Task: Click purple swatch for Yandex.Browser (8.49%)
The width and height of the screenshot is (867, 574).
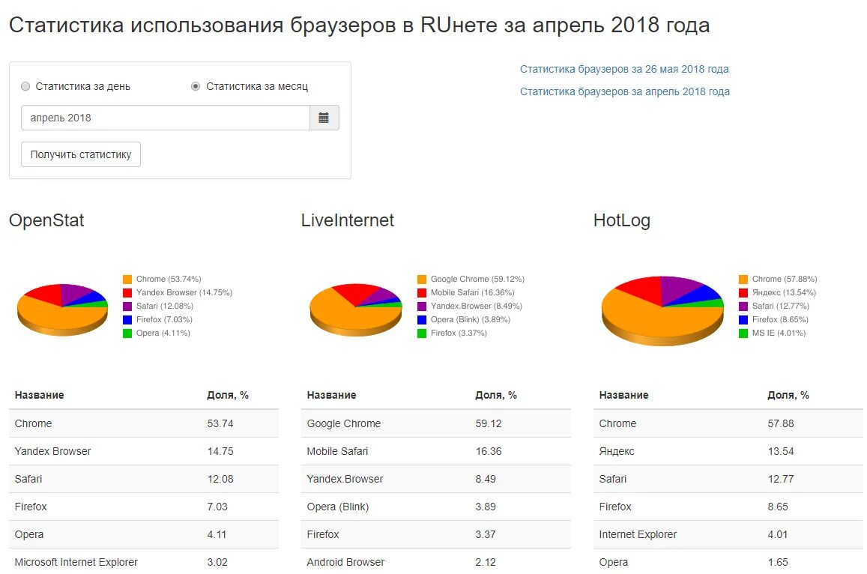Action: [x=422, y=306]
